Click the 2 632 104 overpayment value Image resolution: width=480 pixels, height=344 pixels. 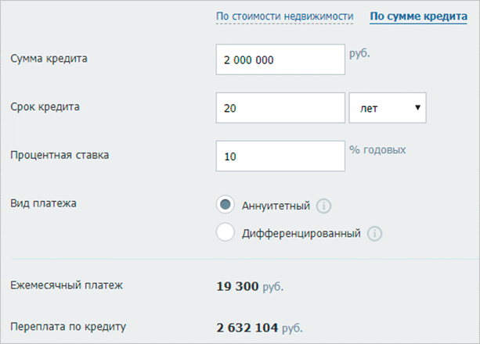[x=247, y=327]
